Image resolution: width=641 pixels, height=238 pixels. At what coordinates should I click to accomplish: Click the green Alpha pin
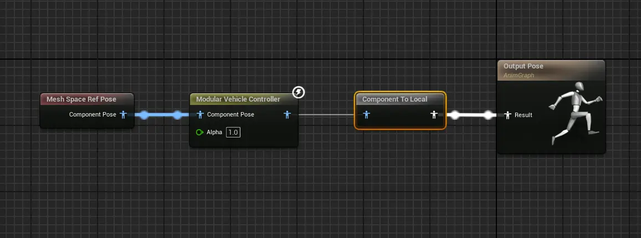(x=200, y=133)
